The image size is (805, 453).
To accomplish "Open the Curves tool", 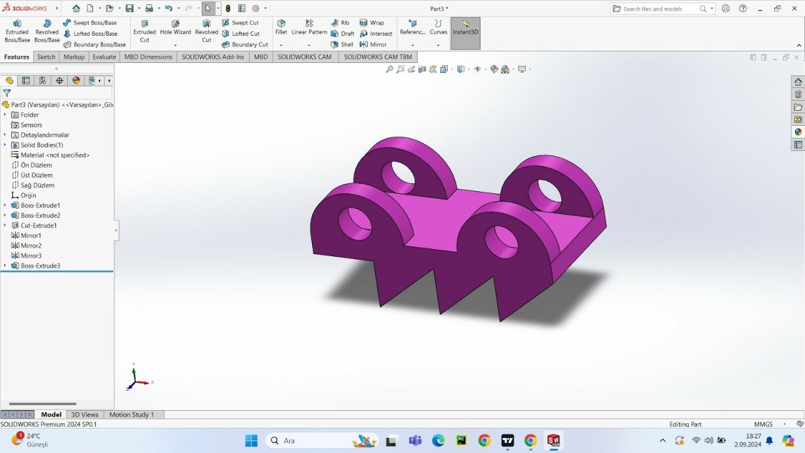I will [438, 28].
